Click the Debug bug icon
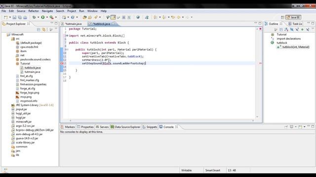 tap(34, 18)
